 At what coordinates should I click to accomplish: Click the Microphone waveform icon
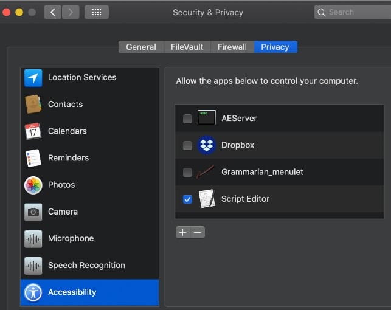click(x=33, y=238)
